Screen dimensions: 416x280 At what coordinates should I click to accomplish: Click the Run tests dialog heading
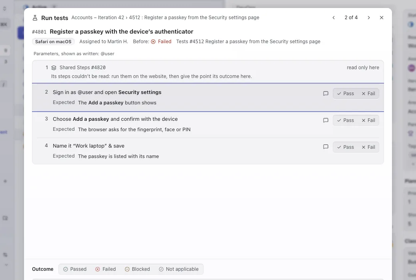pos(55,18)
